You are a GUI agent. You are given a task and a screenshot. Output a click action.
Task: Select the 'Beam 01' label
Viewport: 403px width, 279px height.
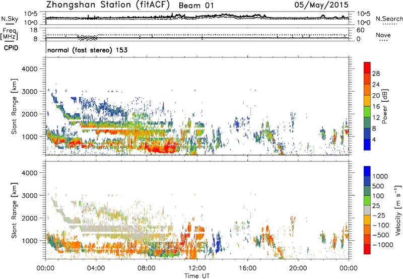(x=196, y=6)
